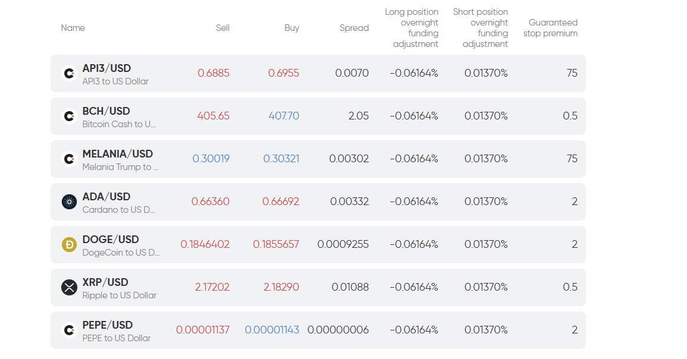Select BCH/USD buy price 407.70
Screen dimensions: 687x359
click(284, 116)
